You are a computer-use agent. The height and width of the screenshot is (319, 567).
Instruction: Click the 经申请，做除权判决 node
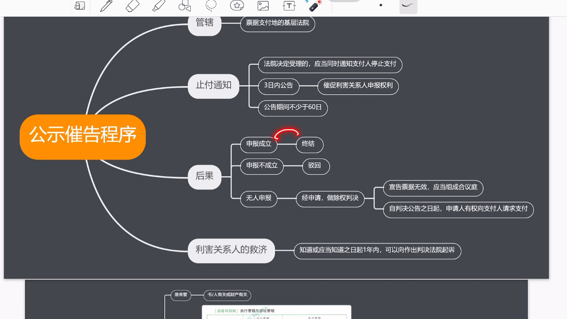[x=330, y=198]
